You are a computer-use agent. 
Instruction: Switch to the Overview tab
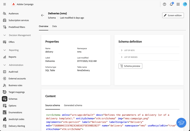tap(44, 26)
